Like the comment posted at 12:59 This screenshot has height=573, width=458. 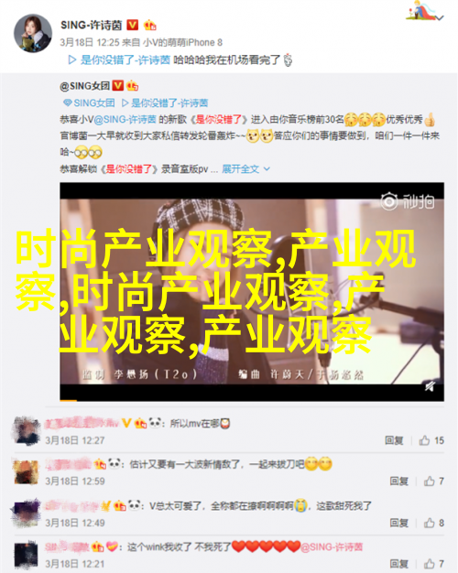[434, 481]
